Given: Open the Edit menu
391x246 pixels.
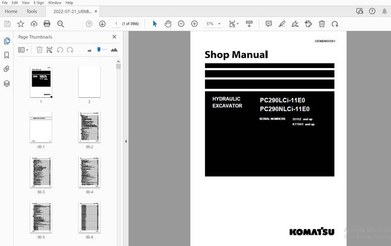Looking at the screenshot, I should tap(15, 3).
